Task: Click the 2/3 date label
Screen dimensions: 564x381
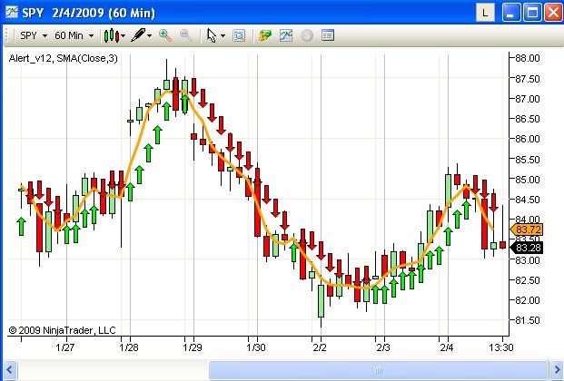Action: pyautogui.click(x=383, y=347)
